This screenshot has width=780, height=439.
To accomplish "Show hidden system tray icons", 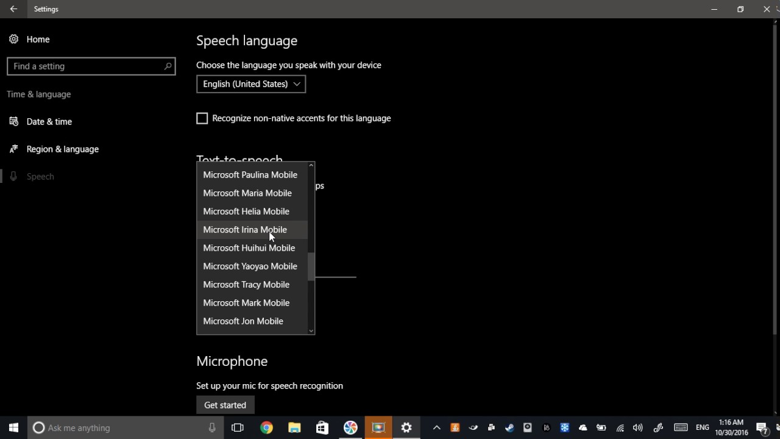I will (x=436, y=428).
